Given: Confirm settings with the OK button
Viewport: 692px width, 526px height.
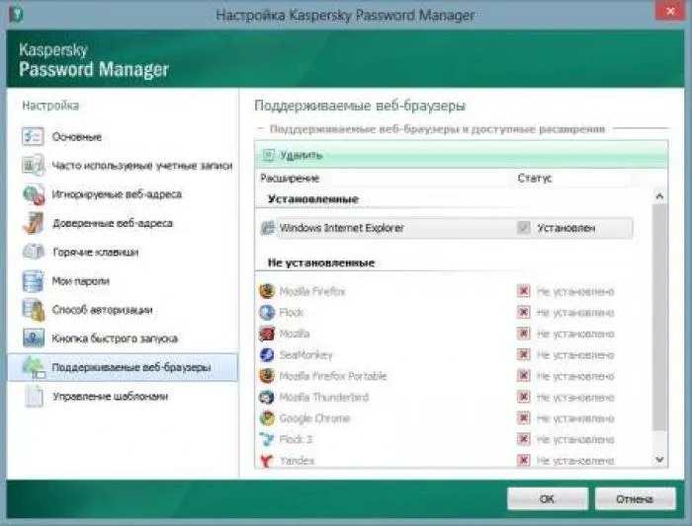Looking at the screenshot, I should click(548, 498).
